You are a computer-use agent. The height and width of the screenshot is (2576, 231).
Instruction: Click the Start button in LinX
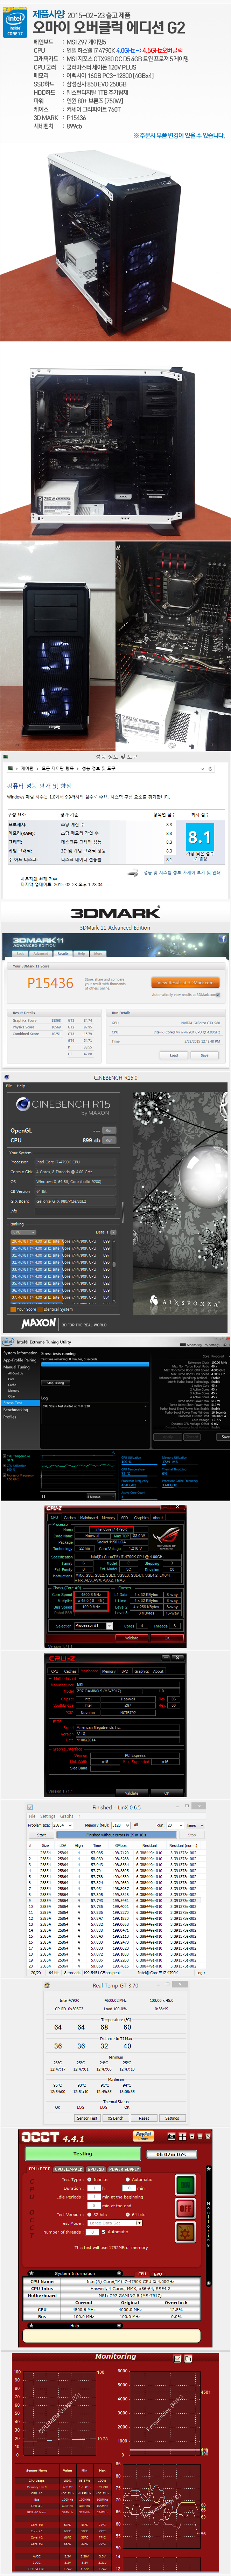[41, 1835]
